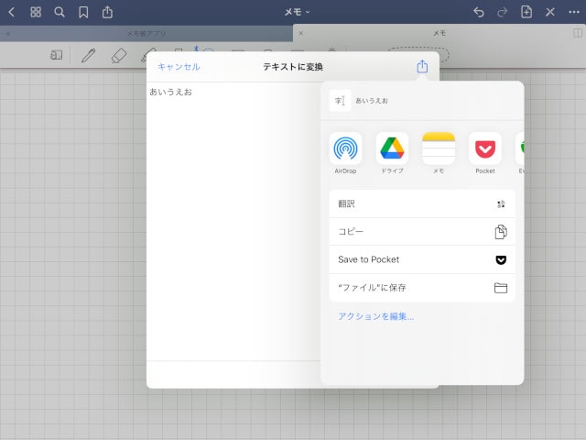586x440 pixels.
Task: Select the Eraser tool
Action: (119, 56)
